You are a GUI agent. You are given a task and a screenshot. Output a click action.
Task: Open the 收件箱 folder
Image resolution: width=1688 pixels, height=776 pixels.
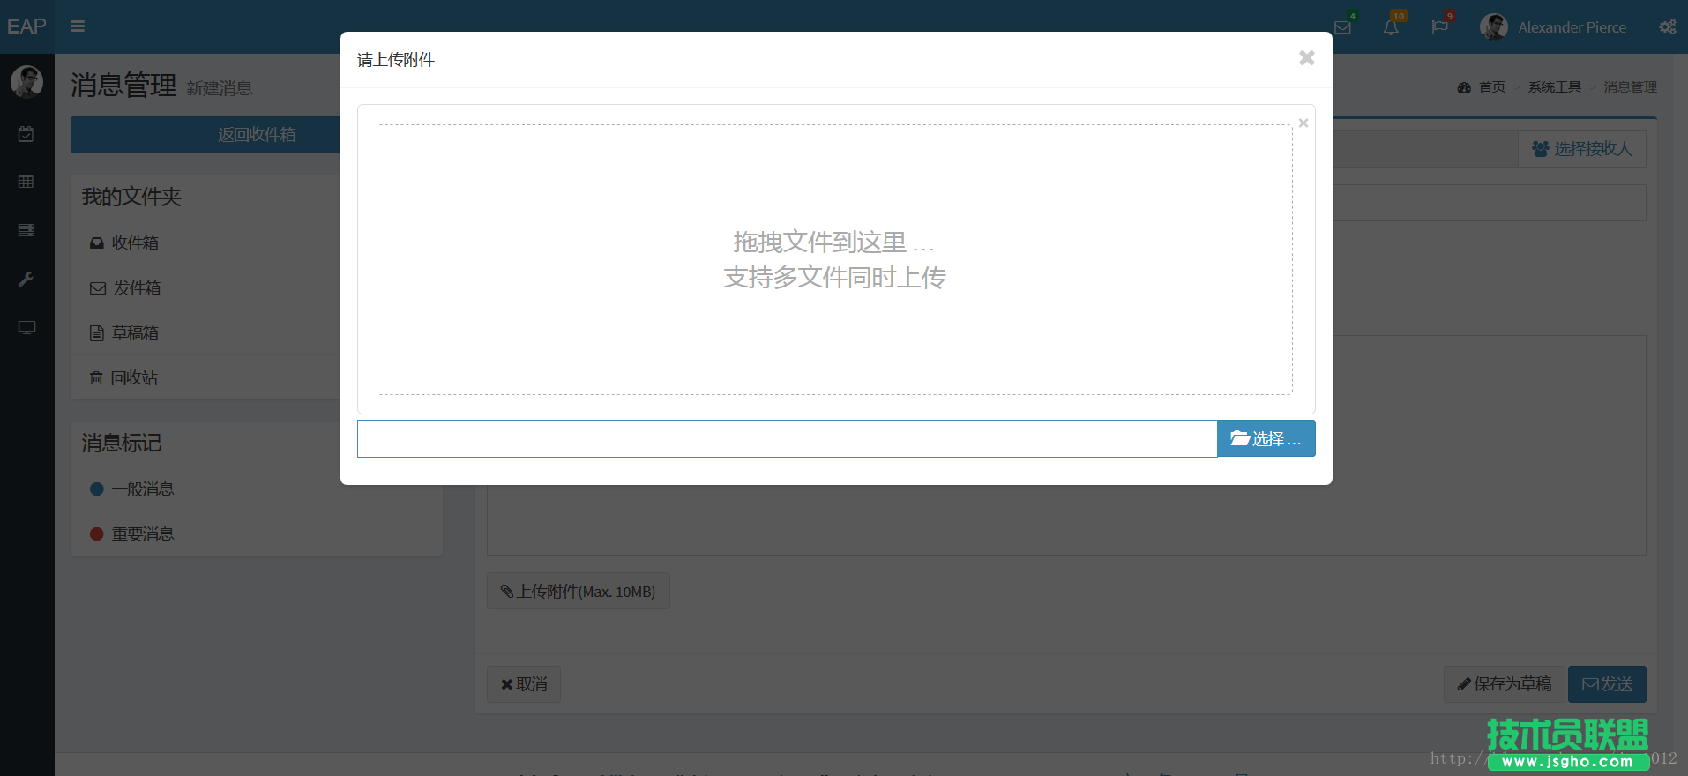pyautogui.click(x=257, y=242)
